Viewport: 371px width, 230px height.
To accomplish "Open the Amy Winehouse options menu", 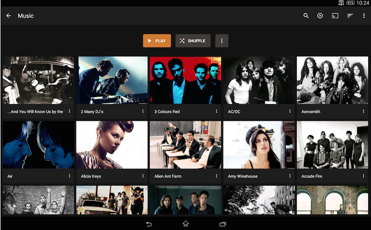I will 290,176.
